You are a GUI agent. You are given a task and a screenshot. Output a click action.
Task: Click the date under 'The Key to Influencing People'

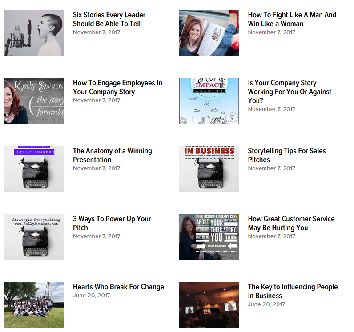266,304
